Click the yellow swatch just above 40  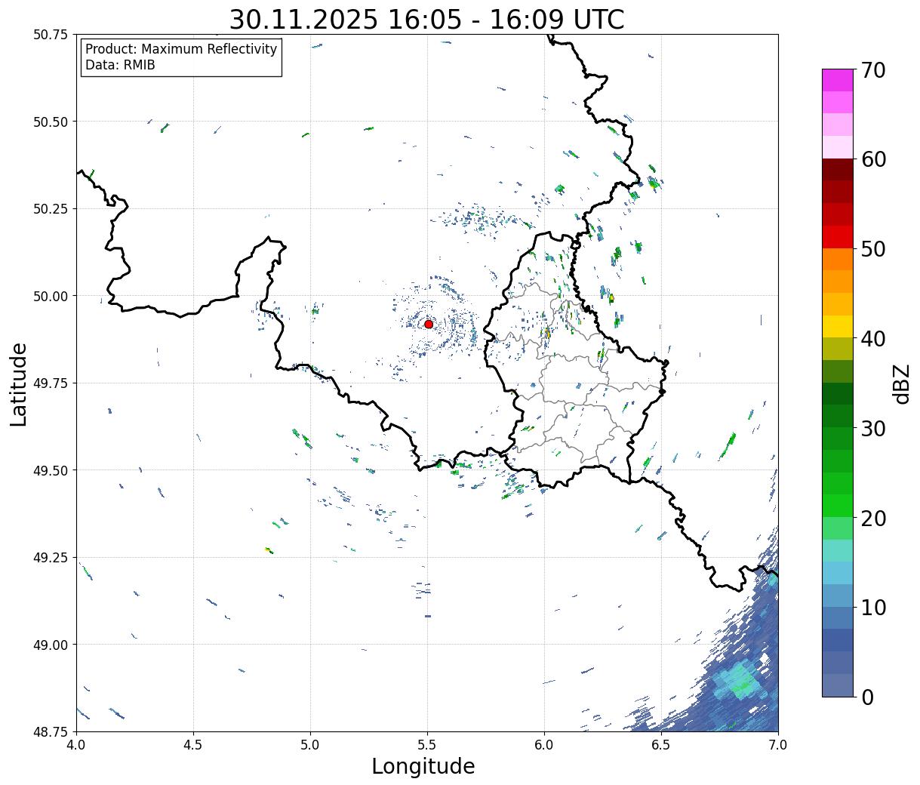pyautogui.click(x=838, y=327)
